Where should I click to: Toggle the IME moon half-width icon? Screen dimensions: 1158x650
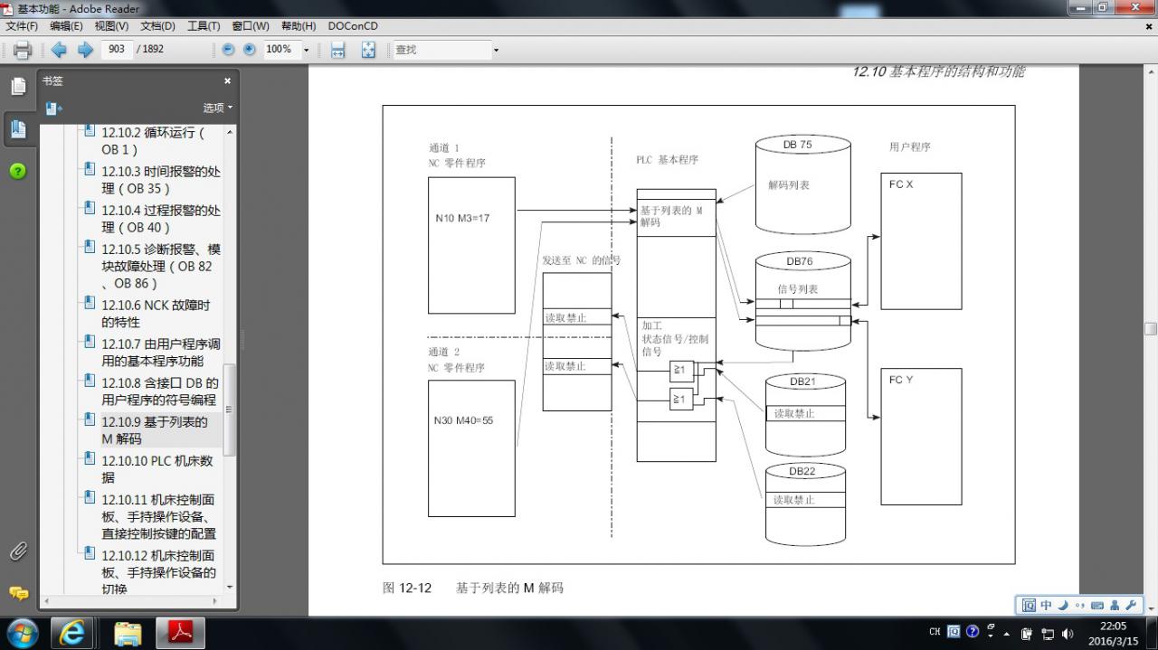(x=1063, y=606)
